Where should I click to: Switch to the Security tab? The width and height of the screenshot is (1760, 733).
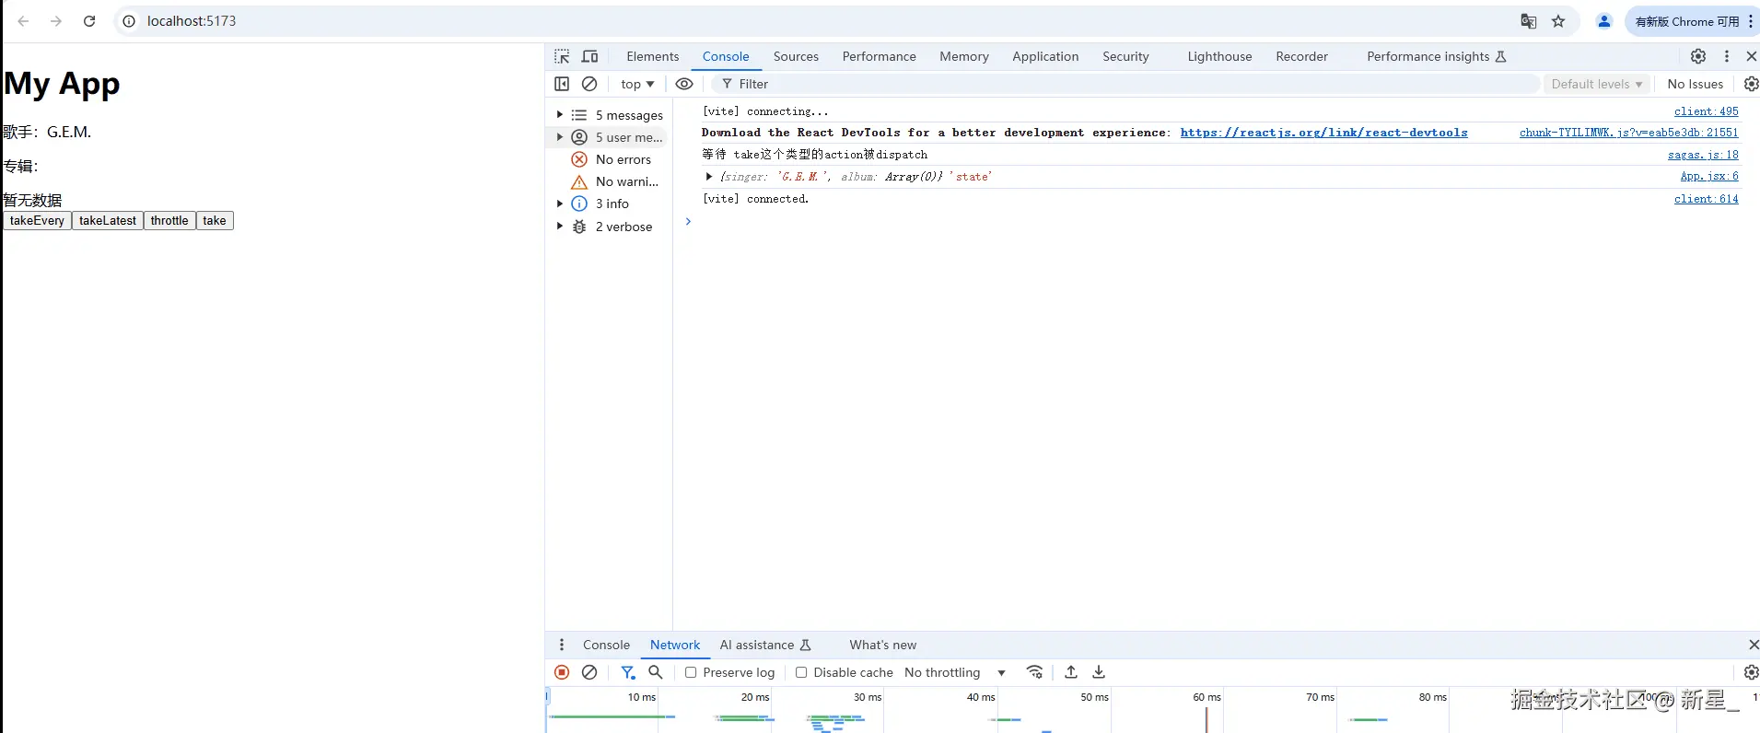point(1125,56)
